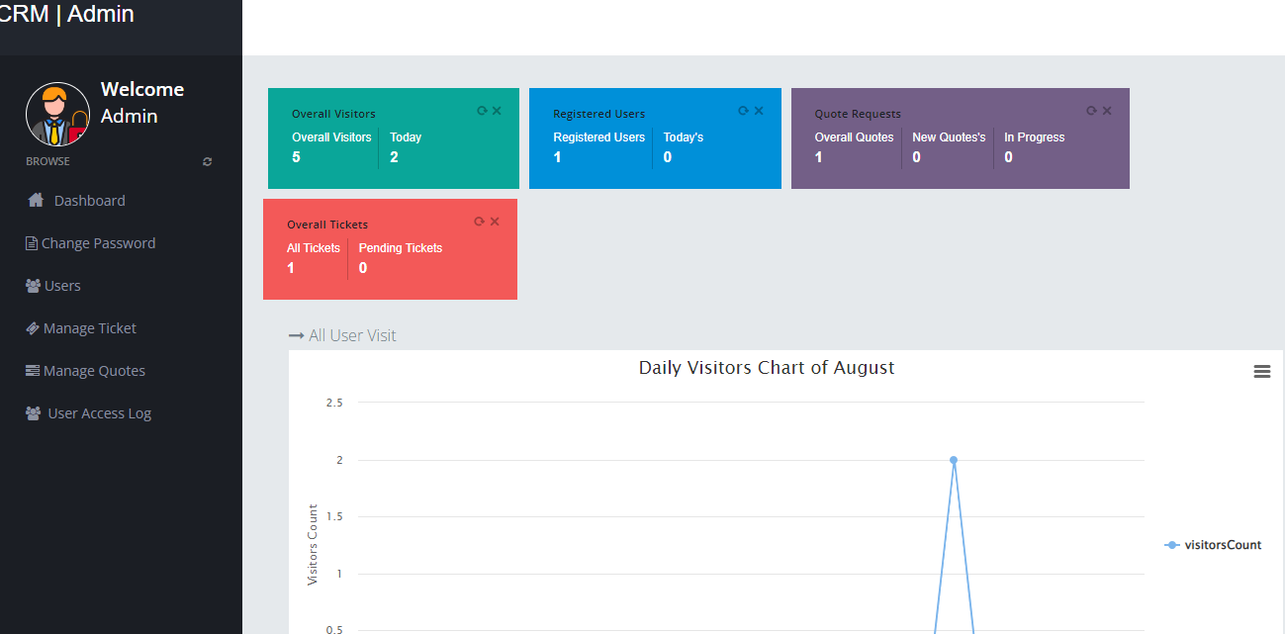The height and width of the screenshot is (634, 1285).
Task: Click the User Access Log icon
Action: click(x=34, y=413)
